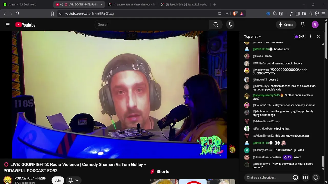Open YouTube notifications bell
The image size is (328, 184).
pyautogui.click(x=302, y=25)
